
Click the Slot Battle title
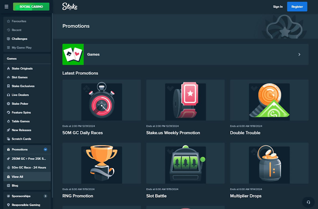[156, 196]
